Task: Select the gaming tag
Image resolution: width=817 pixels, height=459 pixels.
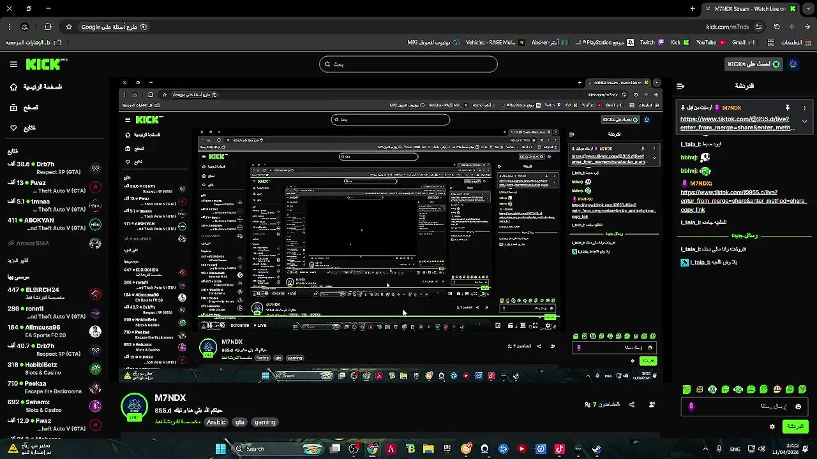Action: pyautogui.click(x=265, y=422)
